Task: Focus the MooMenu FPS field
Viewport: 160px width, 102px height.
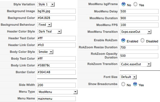Action: (x=139, y=25)
